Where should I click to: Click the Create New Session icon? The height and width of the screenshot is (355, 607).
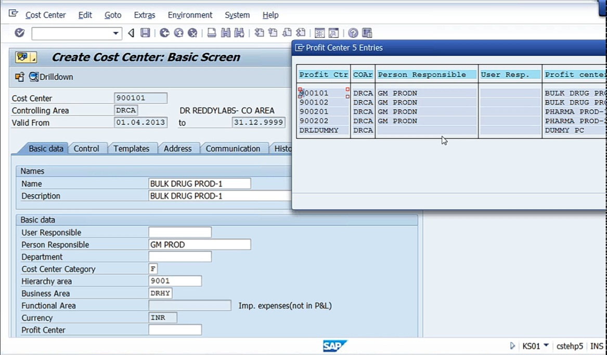coord(319,33)
